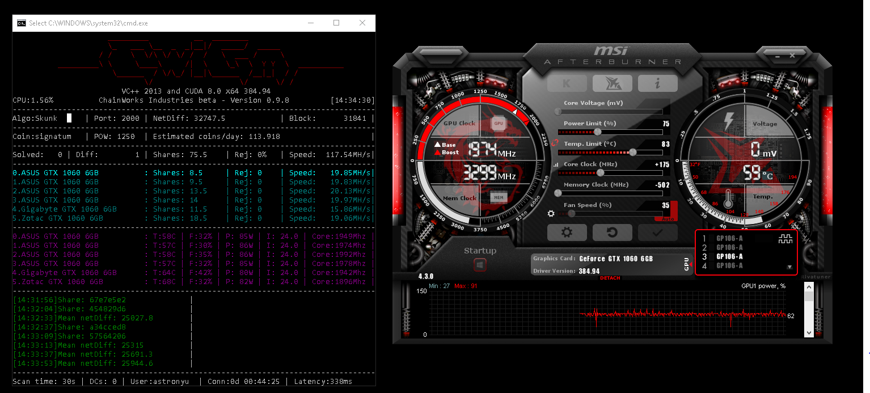The height and width of the screenshot is (393, 870).
Task: Click 'Algo:Skunk' in the miner console
Action: coord(35,119)
